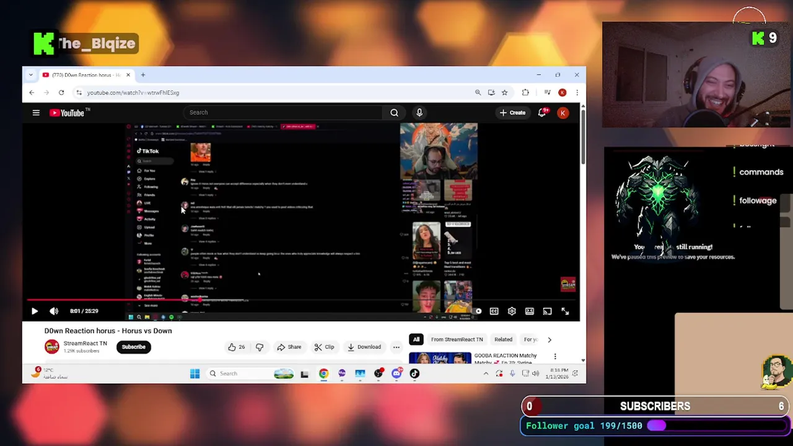Click the youtube.com address bar URL
The height and width of the screenshot is (446, 793).
tap(133, 93)
